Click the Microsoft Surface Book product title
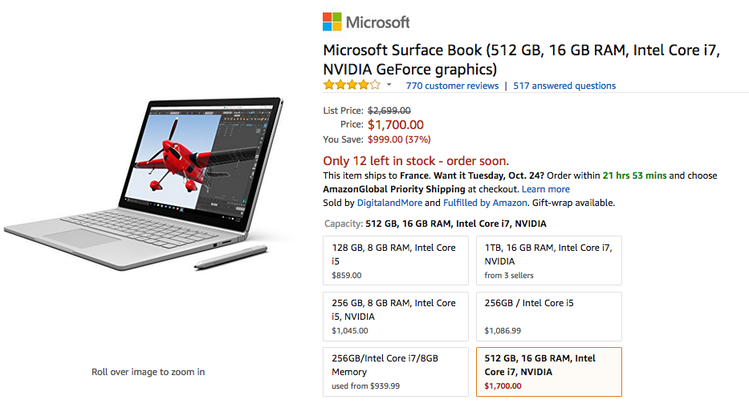The image size is (749, 408). [x=521, y=59]
